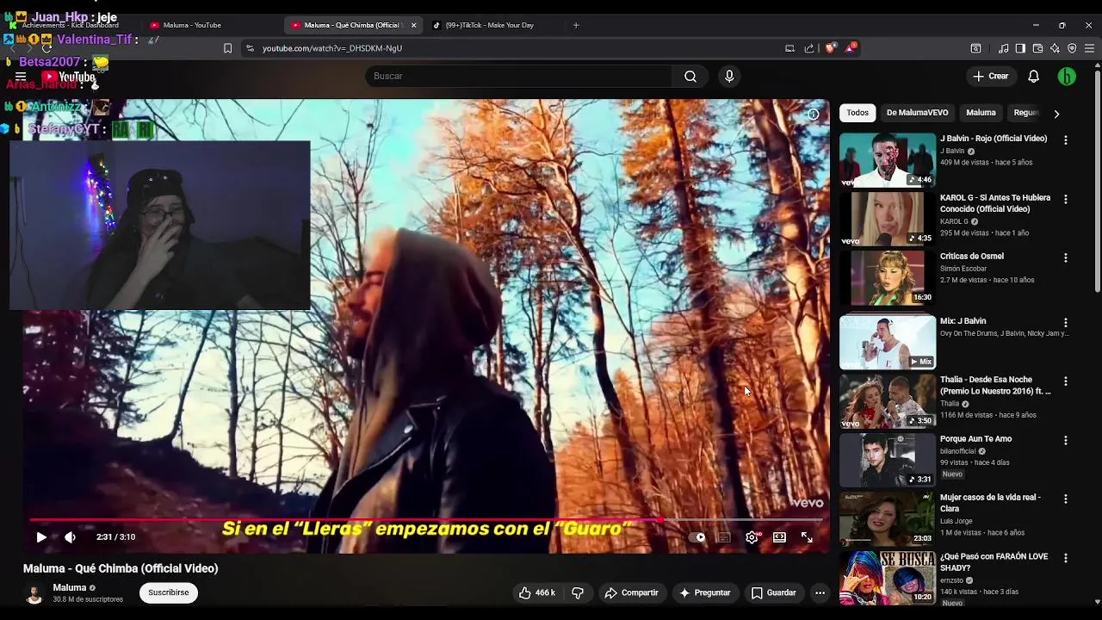Open options for KAROL G video
The height and width of the screenshot is (620, 1102).
[1065, 199]
